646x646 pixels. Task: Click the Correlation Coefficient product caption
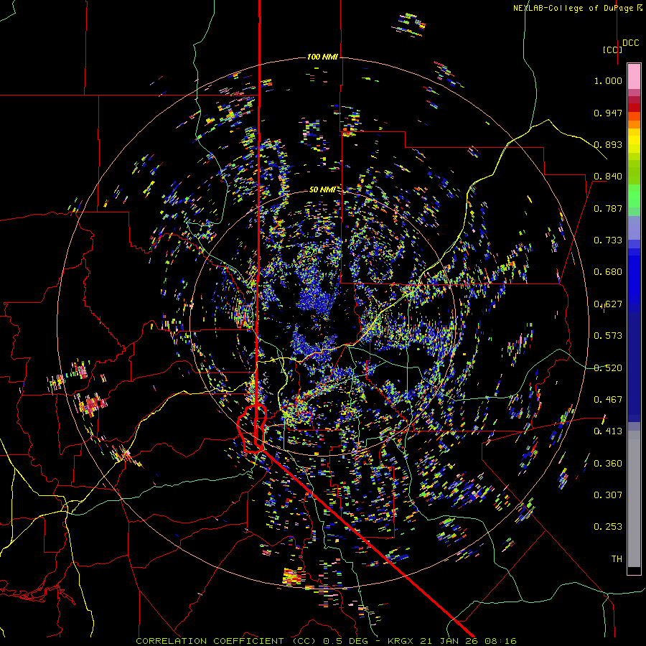click(x=326, y=641)
